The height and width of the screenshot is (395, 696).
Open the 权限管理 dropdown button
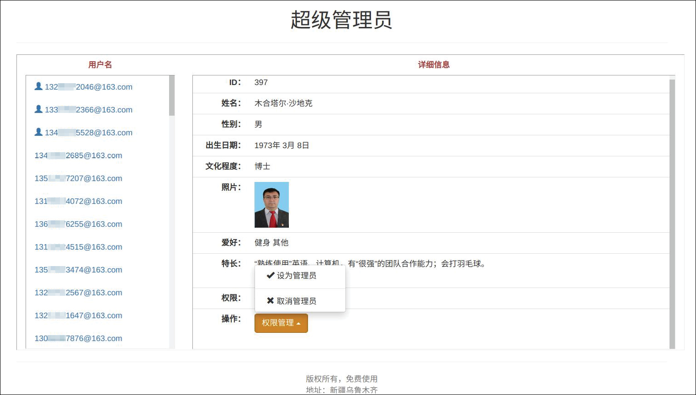pyautogui.click(x=281, y=323)
